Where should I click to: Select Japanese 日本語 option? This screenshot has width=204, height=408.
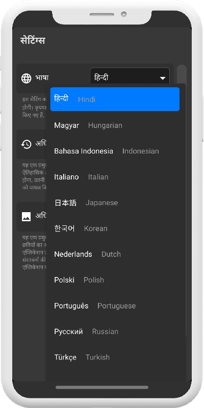coord(115,202)
